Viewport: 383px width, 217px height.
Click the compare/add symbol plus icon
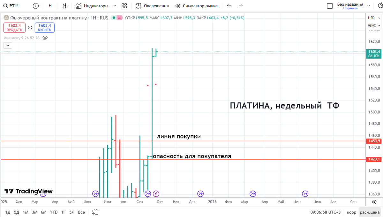(35, 5)
